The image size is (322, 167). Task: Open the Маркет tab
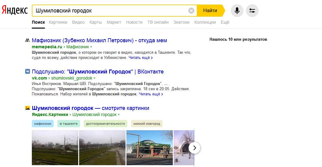coord(114,22)
